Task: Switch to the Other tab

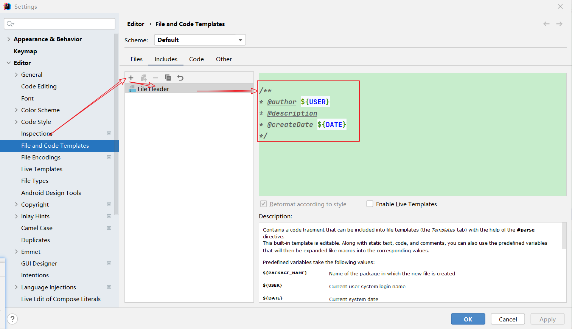Action: [224, 59]
